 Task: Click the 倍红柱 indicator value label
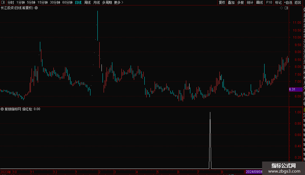pyautogui.click(x=31, y=109)
